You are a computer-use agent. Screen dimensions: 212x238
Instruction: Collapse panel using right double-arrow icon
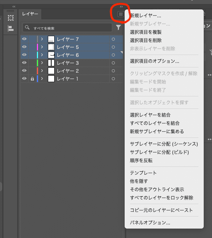pyautogui.click(x=121, y=6)
